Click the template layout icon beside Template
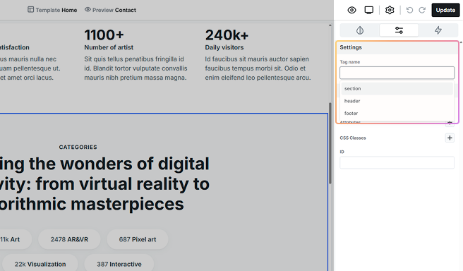This screenshot has height=271, width=463. [x=31, y=10]
